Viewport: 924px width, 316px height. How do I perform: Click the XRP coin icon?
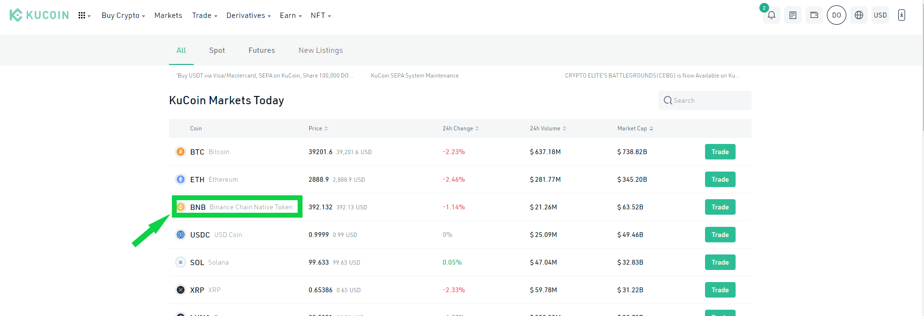181,290
